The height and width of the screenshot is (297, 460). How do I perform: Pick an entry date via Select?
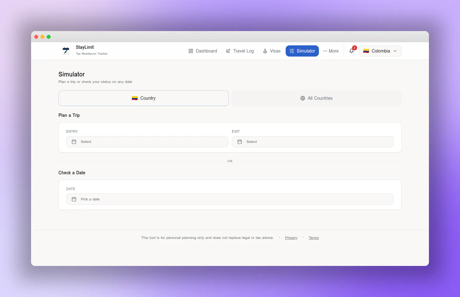pyautogui.click(x=147, y=142)
